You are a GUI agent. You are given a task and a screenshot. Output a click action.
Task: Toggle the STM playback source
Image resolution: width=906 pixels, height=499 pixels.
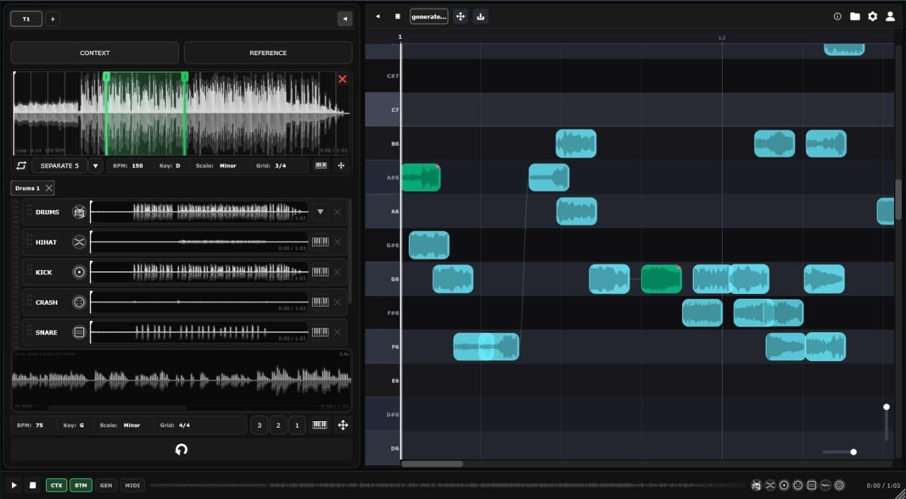[x=81, y=485]
